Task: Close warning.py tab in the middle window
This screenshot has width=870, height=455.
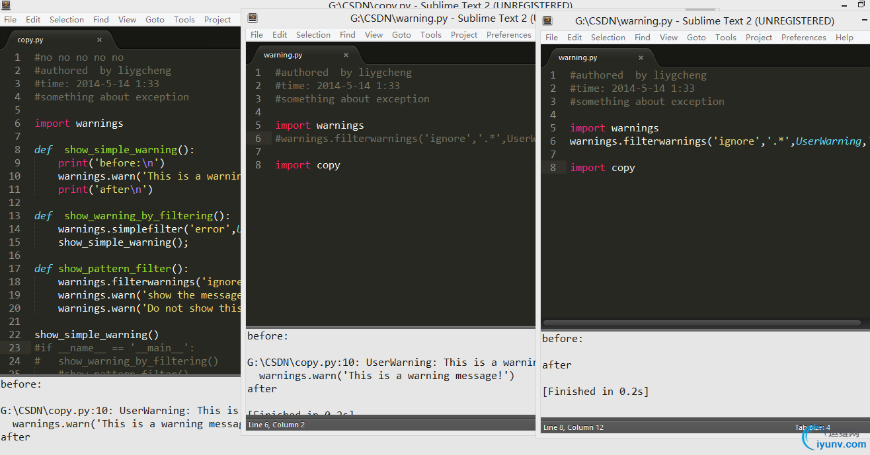Action: point(346,55)
